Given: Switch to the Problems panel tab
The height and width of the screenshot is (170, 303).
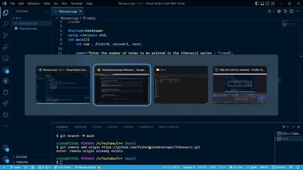Looking at the screenshot, I should tap(80, 127).
